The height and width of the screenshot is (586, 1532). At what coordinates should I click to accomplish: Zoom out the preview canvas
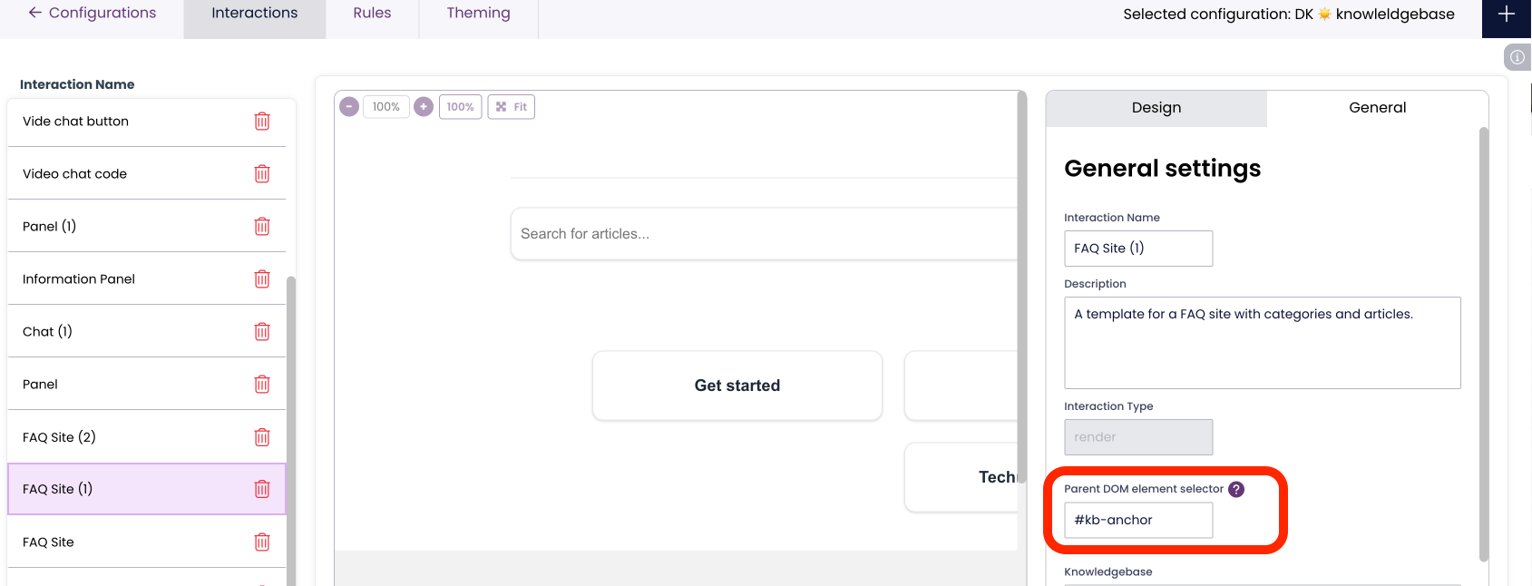coord(349,107)
